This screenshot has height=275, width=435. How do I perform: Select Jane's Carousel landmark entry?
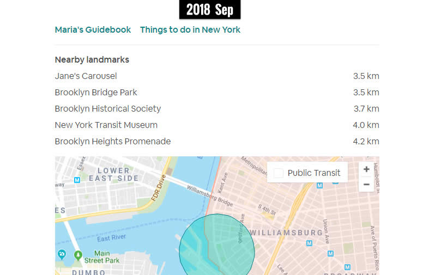pyautogui.click(x=86, y=76)
